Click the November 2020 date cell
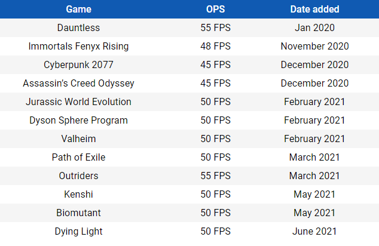The height and width of the screenshot is (246, 379). (314, 46)
